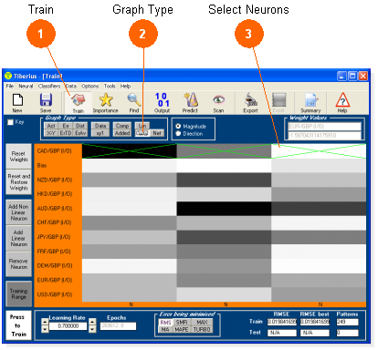Click the Scan eye icon
Viewport: 378px width, 350px height.
(218, 99)
